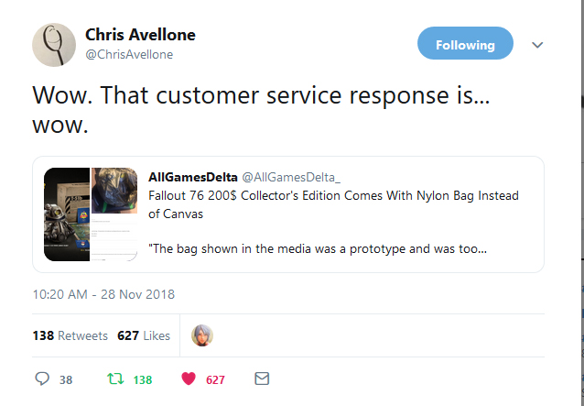Screen dimensions: 584x406
Task: Expand the tweet options chevron menu
Action: [537, 45]
